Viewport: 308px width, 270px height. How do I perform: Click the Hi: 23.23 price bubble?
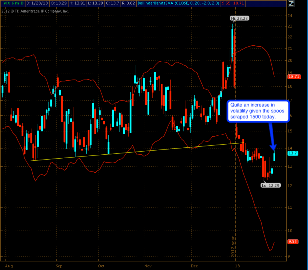click(x=239, y=19)
